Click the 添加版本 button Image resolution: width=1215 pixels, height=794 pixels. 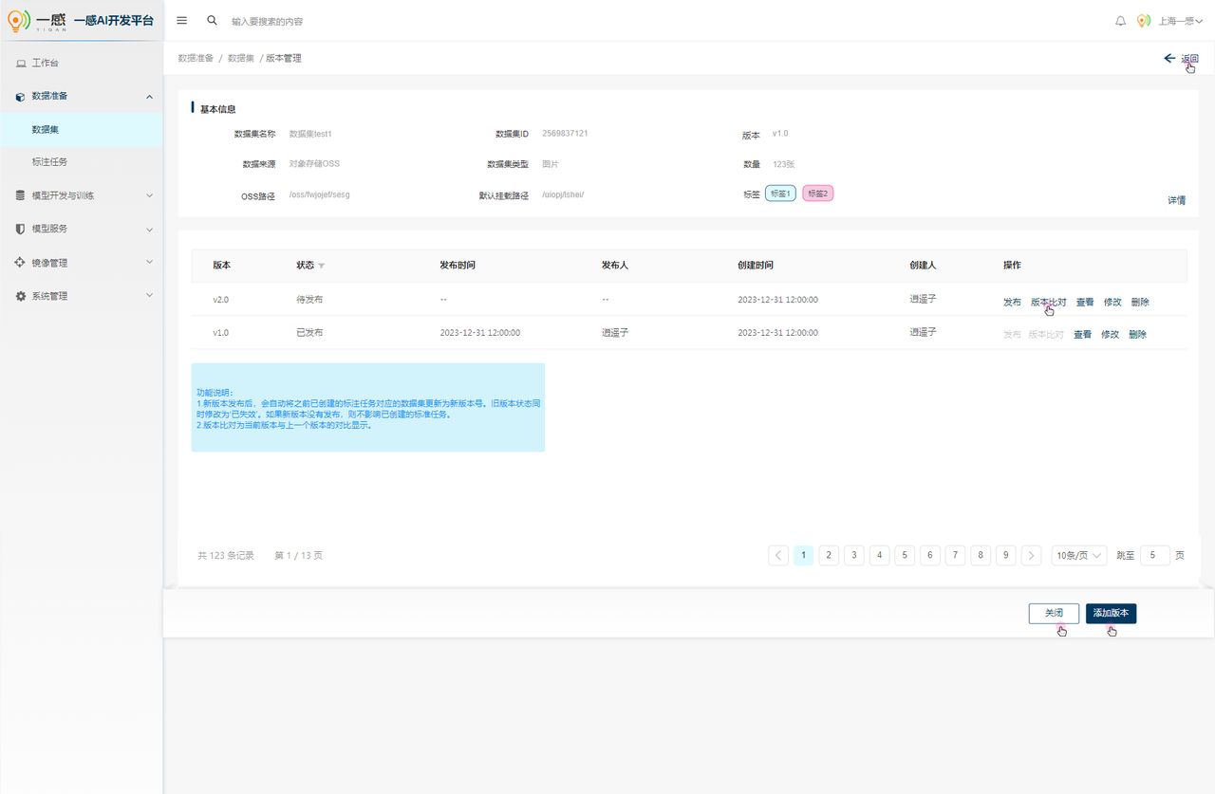pyautogui.click(x=1111, y=613)
